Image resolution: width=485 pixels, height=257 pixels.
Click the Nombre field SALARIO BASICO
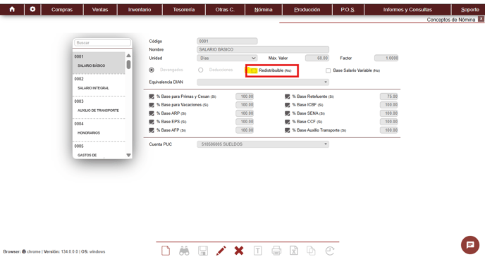[x=263, y=49]
